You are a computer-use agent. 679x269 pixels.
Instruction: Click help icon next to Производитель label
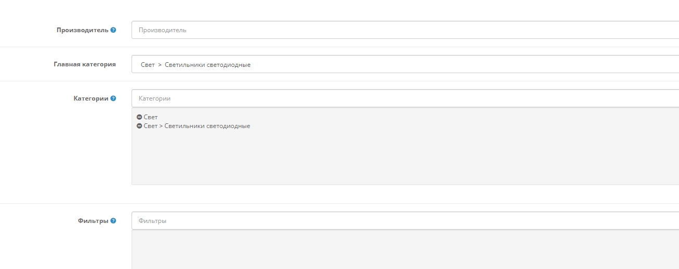tap(113, 30)
